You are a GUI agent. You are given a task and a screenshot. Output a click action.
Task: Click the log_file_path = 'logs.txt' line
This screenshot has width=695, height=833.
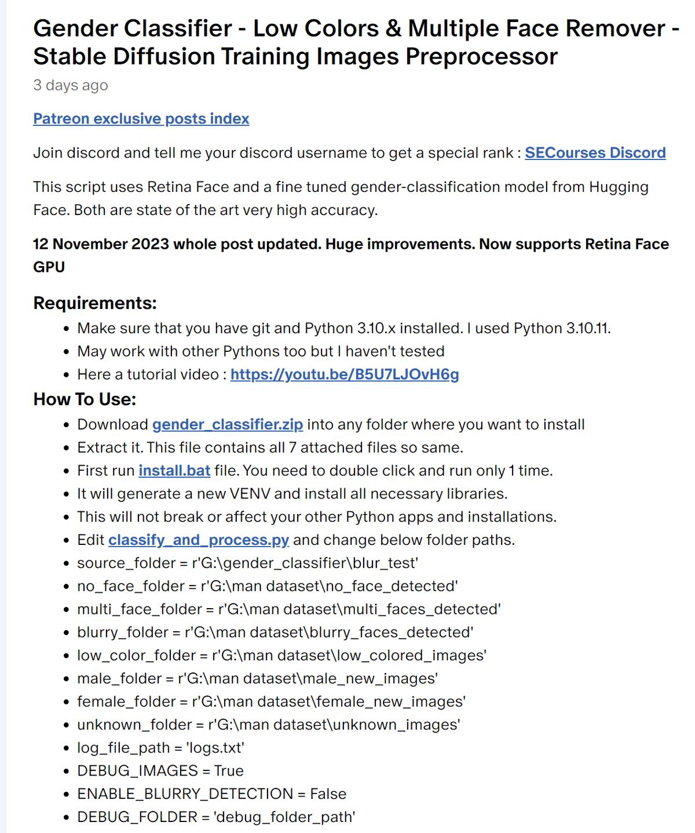(161, 748)
